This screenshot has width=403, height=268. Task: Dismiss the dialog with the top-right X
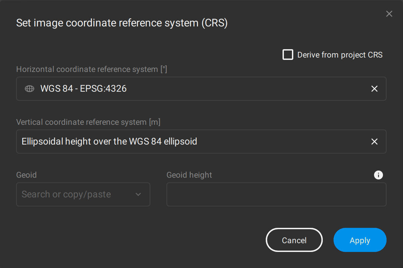[x=389, y=14]
